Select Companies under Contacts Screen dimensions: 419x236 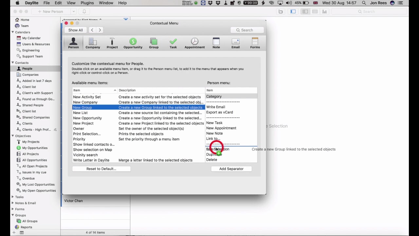pyautogui.click(x=30, y=75)
